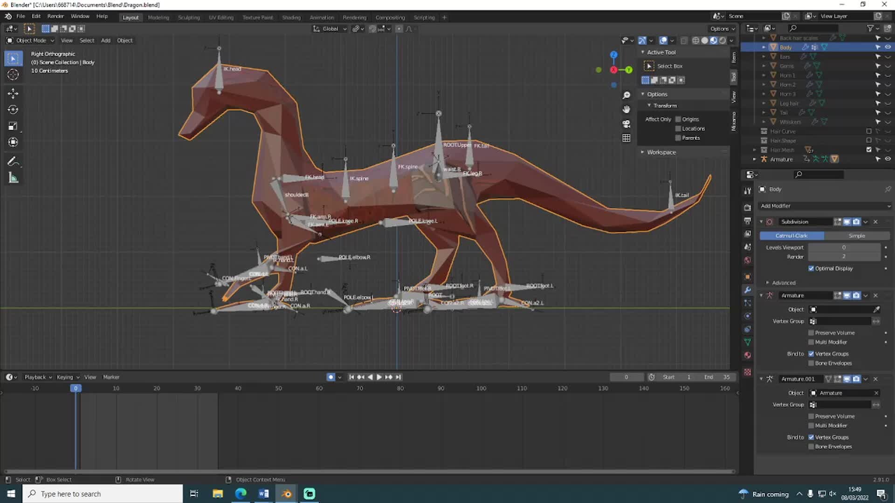This screenshot has height=503, width=895.
Task: Switch to the Sculpting workspace tab
Action: tap(189, 17)
